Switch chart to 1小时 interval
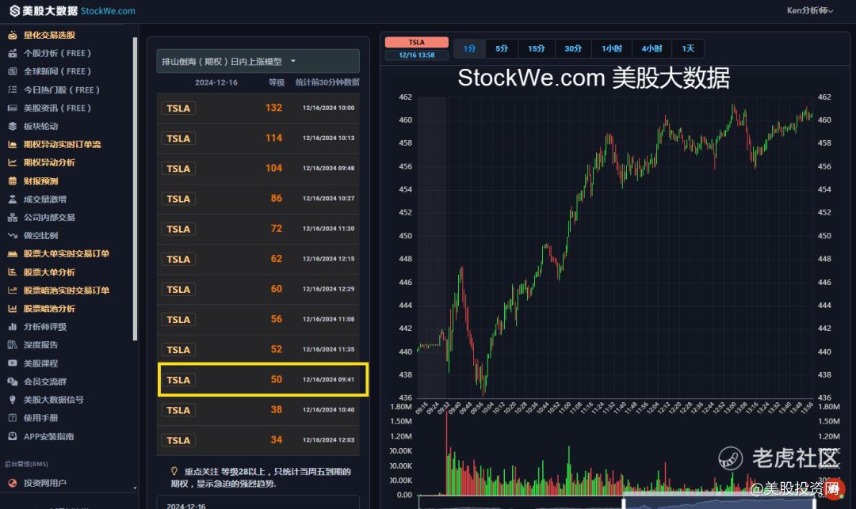The image size is (856, 509). click(611, 48)
